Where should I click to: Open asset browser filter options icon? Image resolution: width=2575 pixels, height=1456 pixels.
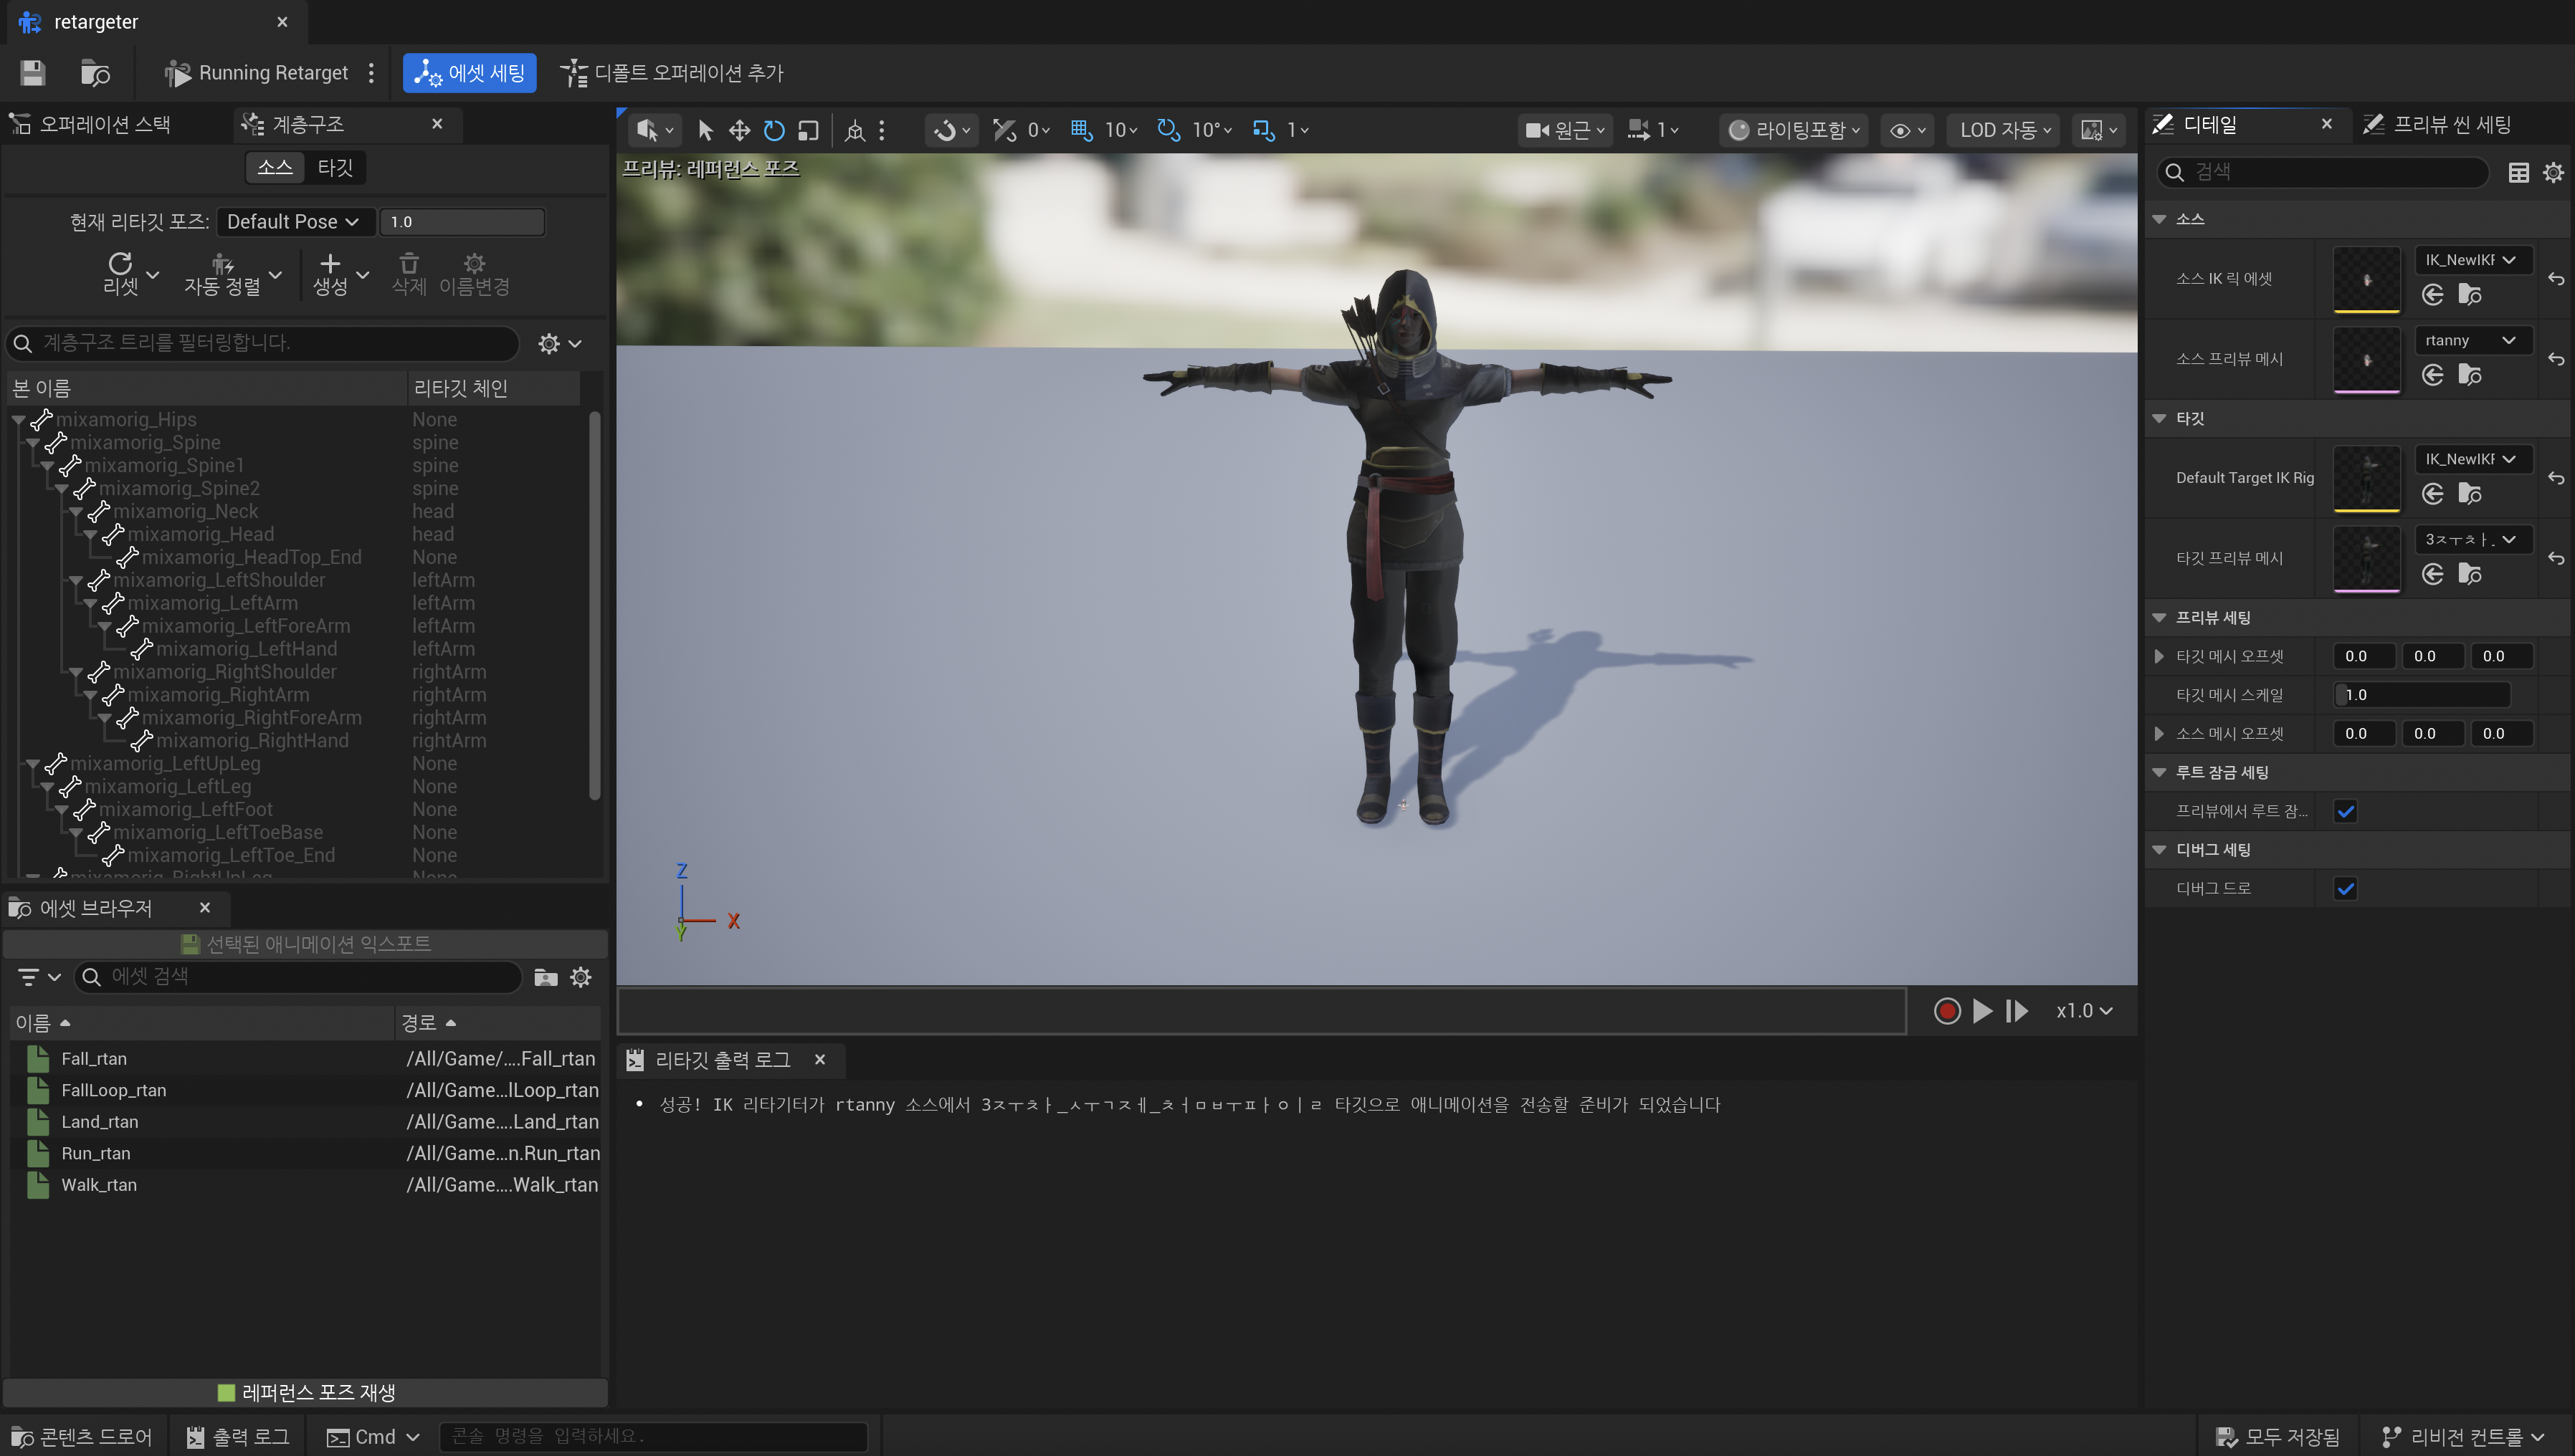click(39, 977)
